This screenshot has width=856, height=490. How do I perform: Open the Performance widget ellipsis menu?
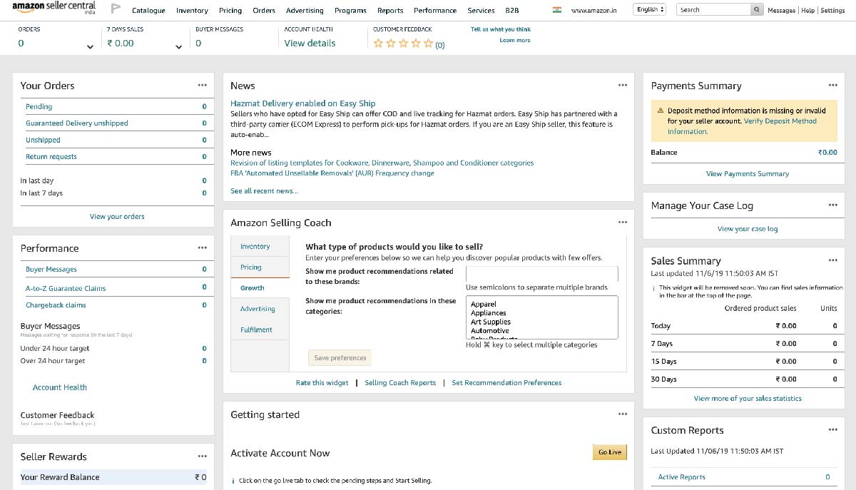point(203,247)
